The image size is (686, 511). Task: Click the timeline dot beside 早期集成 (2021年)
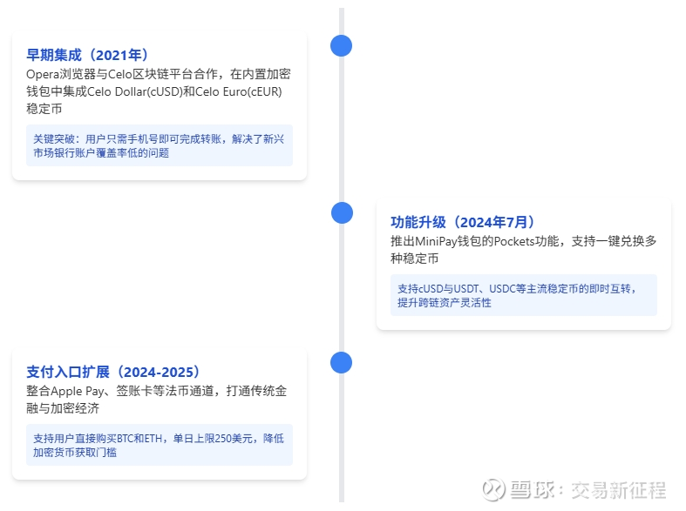pyautogui.click(x=341, y=46)
